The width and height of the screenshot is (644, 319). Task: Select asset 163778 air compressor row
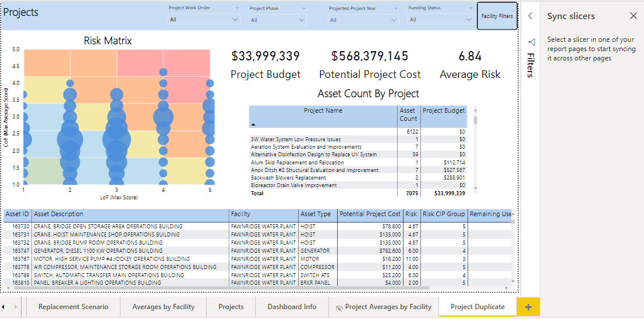click(x=257, y=267)
